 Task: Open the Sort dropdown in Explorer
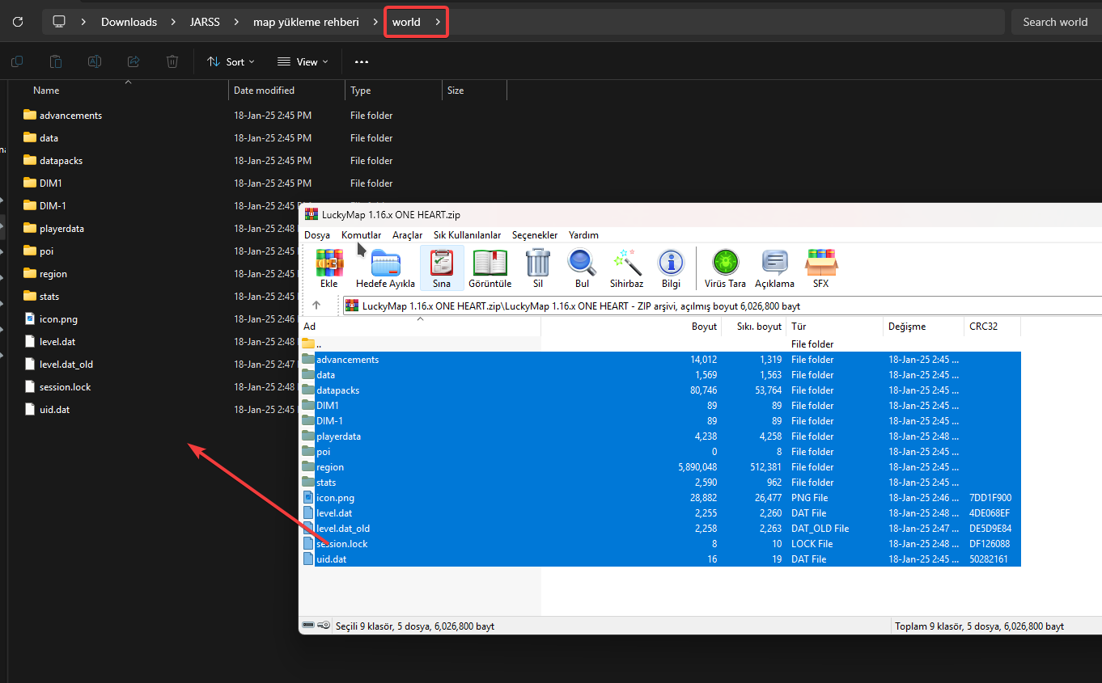(231, 61)
